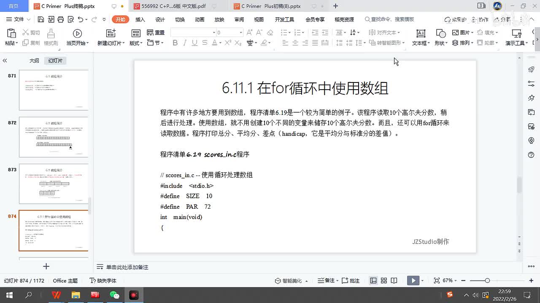Open the 图片 picture dropdown
Screen dimensions: 540x303
[463, 32]
